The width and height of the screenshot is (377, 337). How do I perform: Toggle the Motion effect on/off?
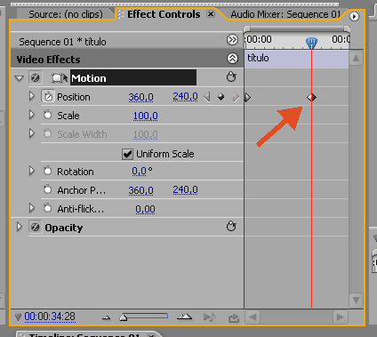[35, 78]
